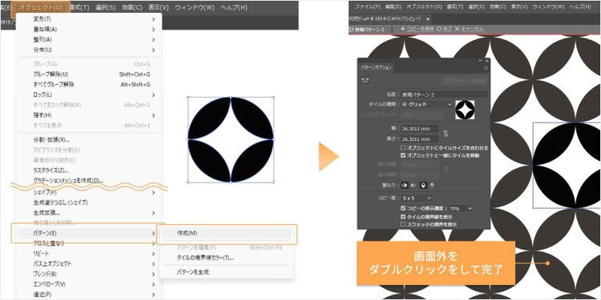Open the オブジェクト(O) menu in the left screenshot
The height and width of the screenshot is (300, 601).
[41, 8]
